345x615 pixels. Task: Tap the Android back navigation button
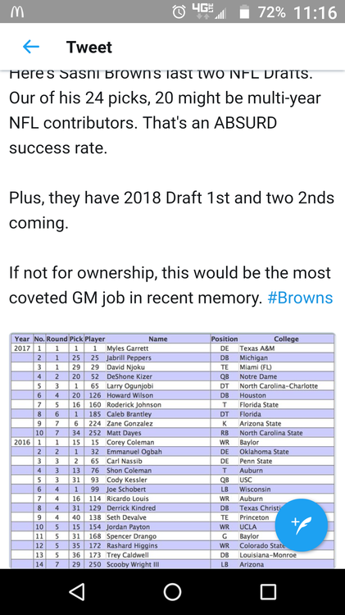coord(76,591)
